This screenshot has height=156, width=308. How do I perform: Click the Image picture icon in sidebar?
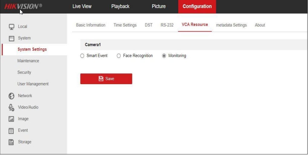(x=11, y=119)
